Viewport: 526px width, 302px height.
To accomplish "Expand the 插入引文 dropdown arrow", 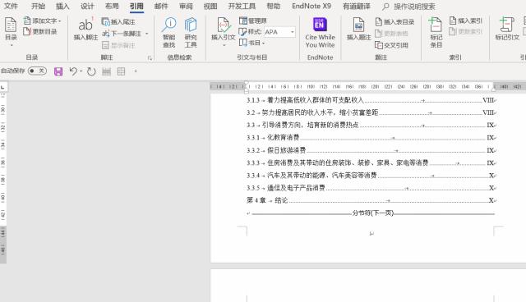I will point(224,45).
